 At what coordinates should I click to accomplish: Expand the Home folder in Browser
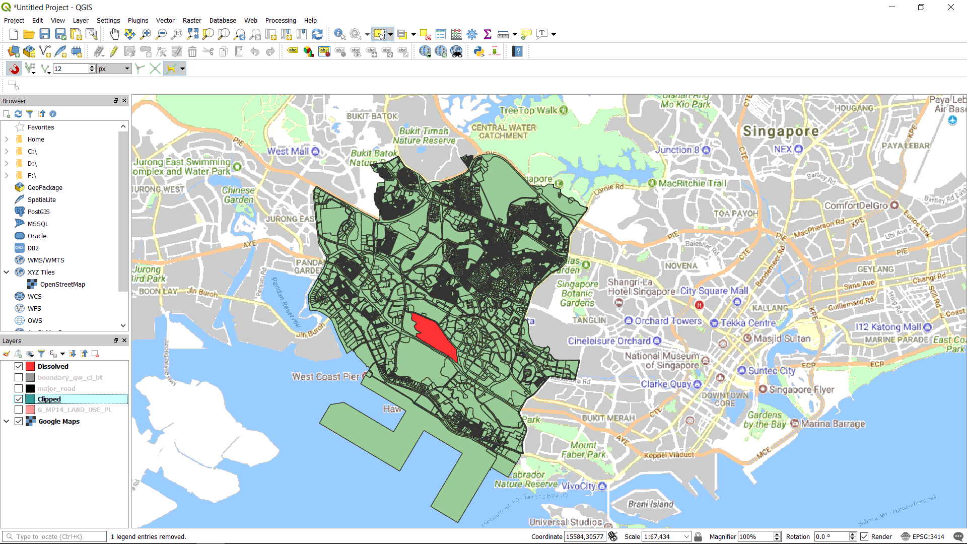(7, 140)
